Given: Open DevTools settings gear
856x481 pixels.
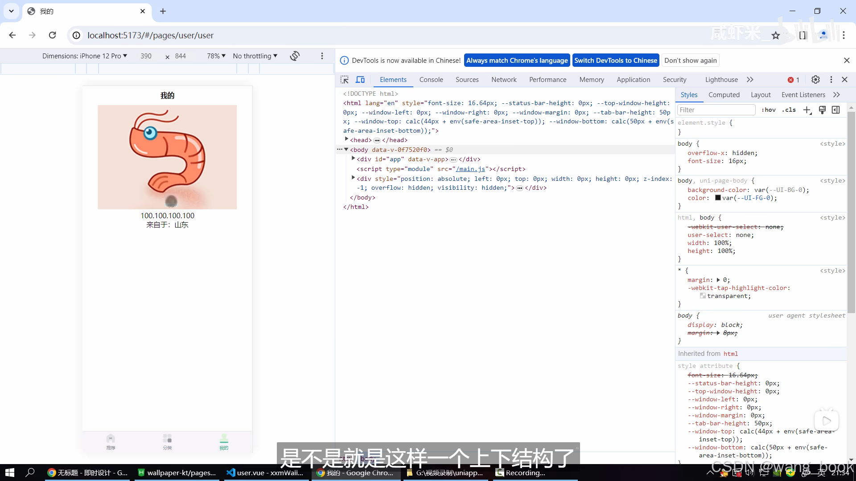Looking at the screenshot, I should (x=815, y=80).
